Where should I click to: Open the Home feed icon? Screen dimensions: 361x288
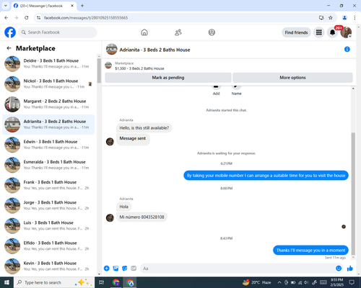pos(144,32)
